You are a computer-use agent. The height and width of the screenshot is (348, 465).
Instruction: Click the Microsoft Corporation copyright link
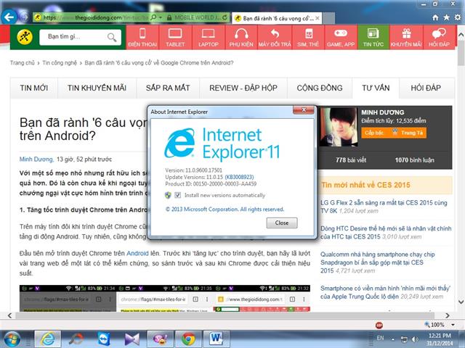point(225,210)
